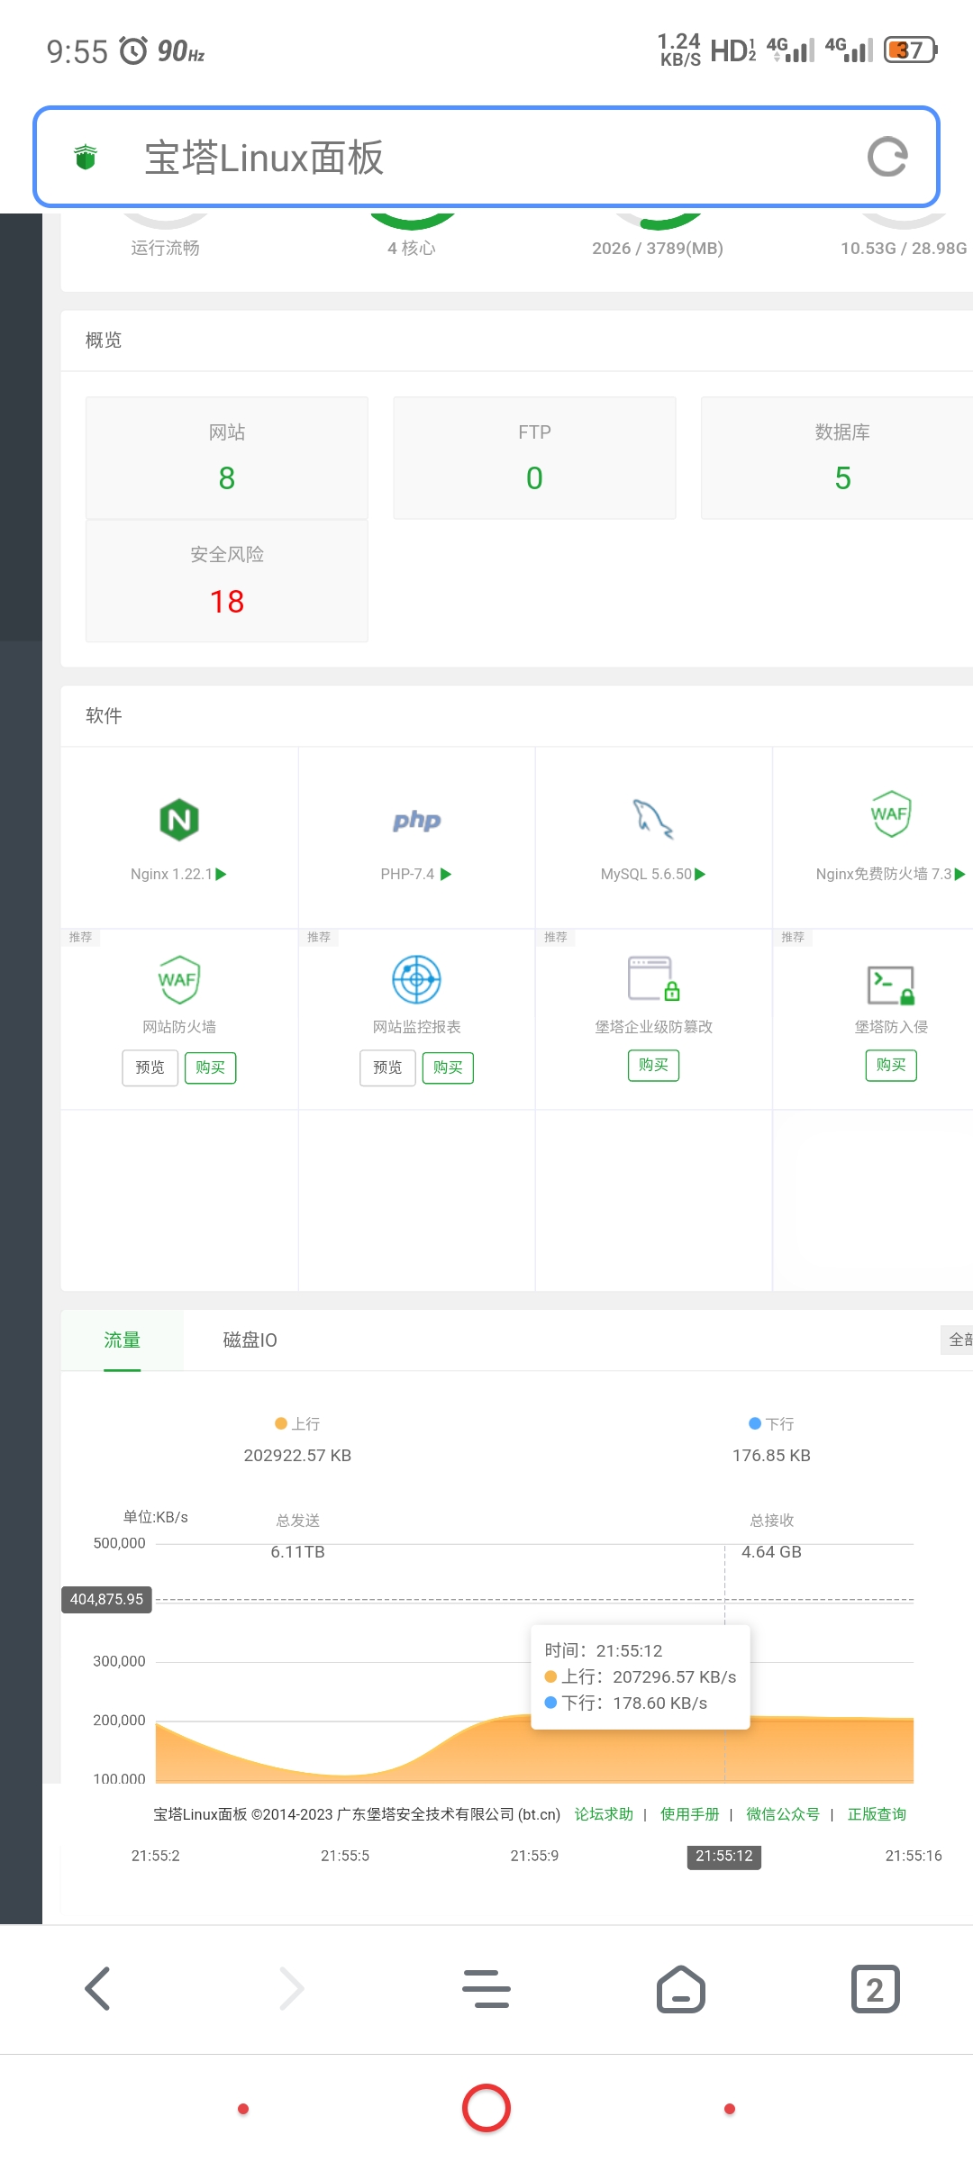The width and height of the screenshot is (973, 2162).
Task: Tap the left red dot navigation button
Action: pyautogui.click(x=243, y=2109)
